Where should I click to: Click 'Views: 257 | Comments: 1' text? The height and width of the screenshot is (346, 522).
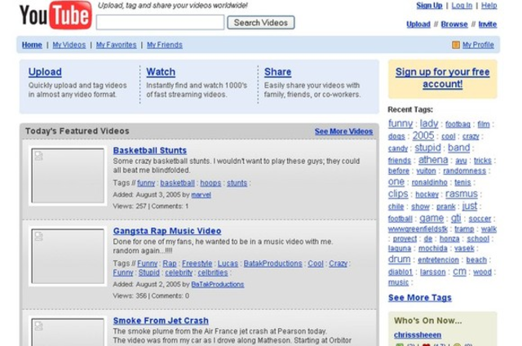tap(151, 206)
